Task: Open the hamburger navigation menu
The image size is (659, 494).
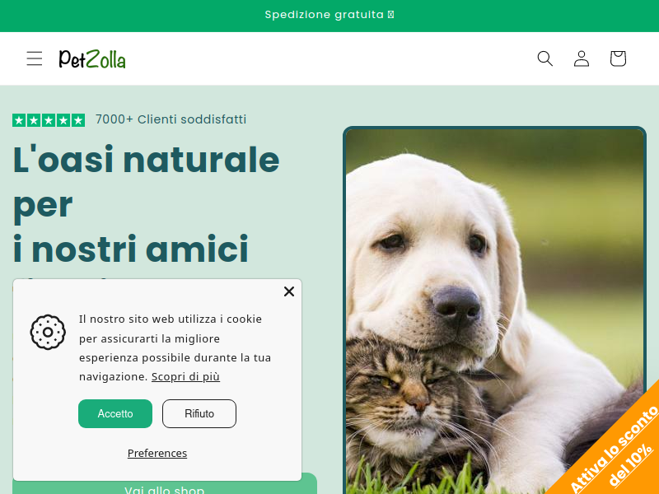Action: point(35,58)
